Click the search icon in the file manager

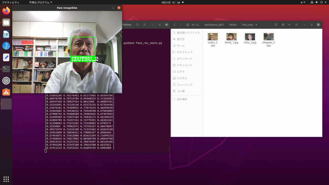click(x=276, y=25)
